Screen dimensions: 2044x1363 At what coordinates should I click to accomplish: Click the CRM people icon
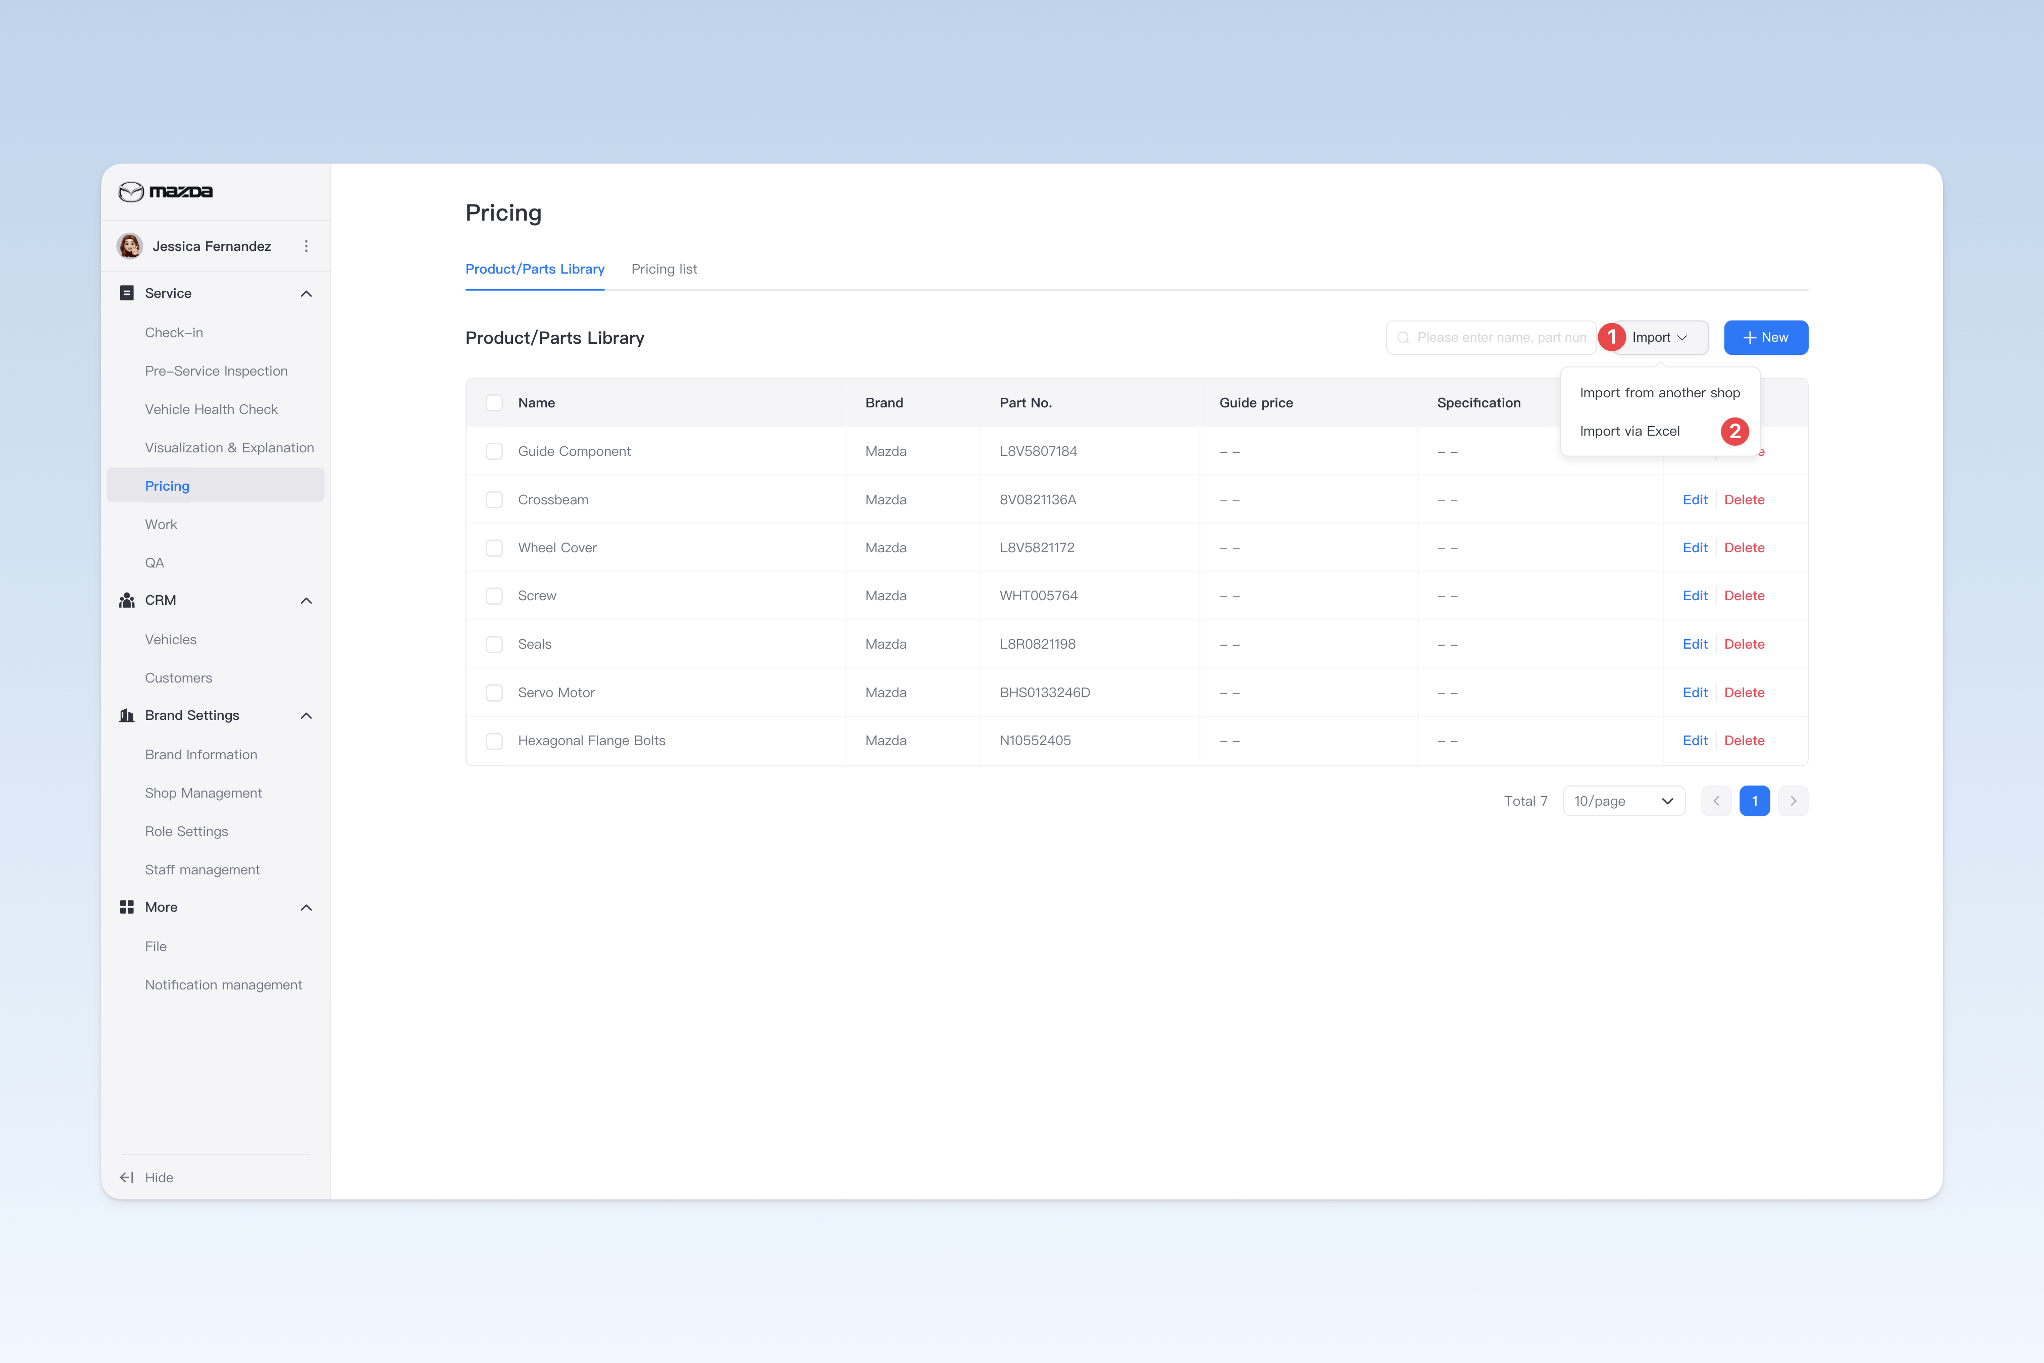click(127, 600)
